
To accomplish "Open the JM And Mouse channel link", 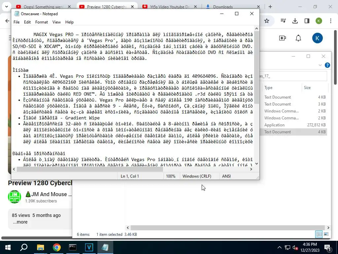I will (48, 194).
